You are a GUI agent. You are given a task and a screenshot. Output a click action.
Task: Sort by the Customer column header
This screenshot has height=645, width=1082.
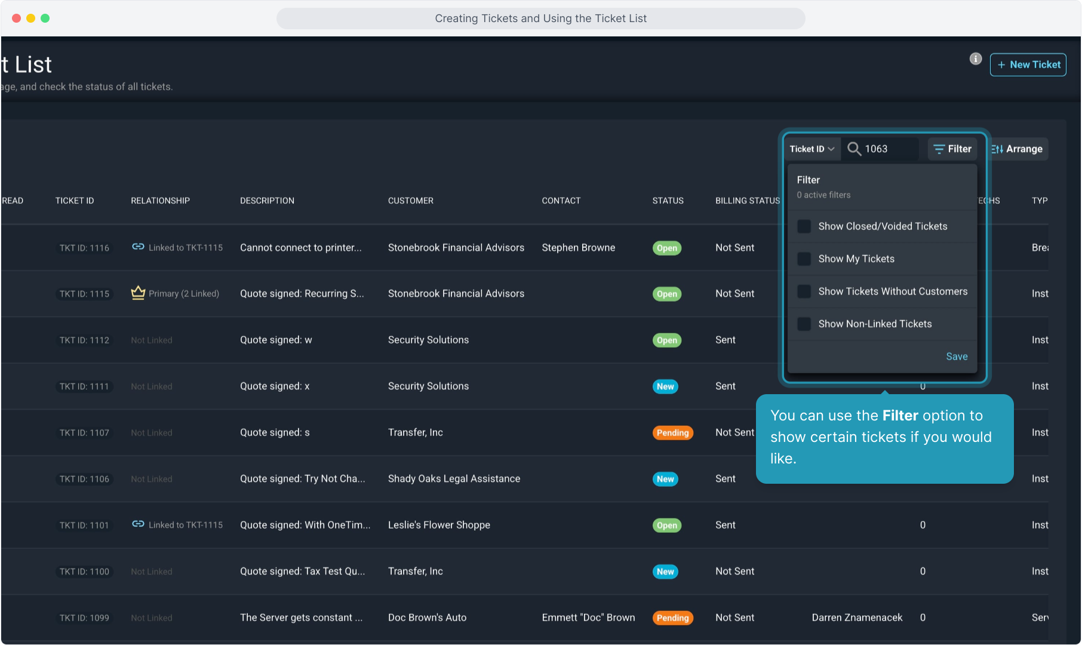(410, 201)
